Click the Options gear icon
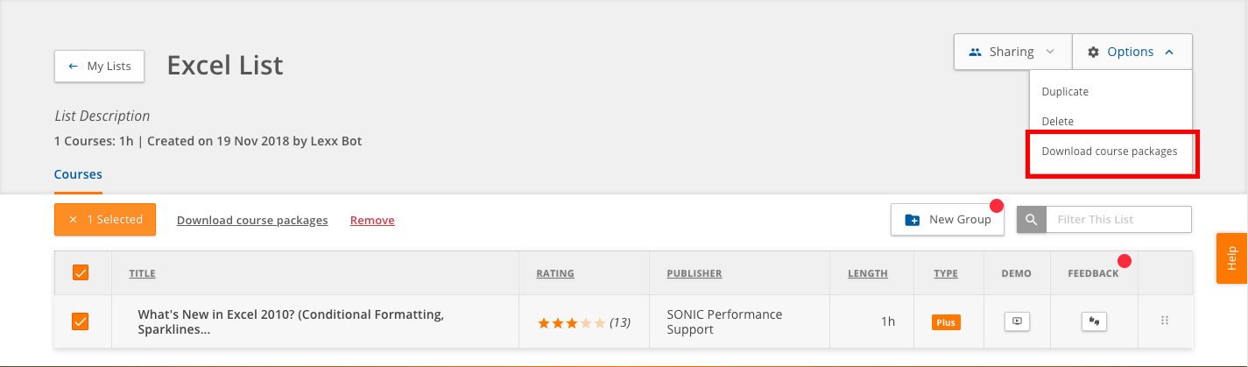Image resolution: width=1248 pixels, height=367 pixels. pos(1093,52)
